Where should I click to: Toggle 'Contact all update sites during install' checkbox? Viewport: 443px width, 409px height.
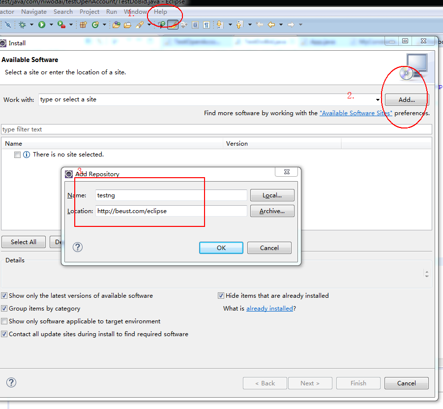(x=4, y=334)
